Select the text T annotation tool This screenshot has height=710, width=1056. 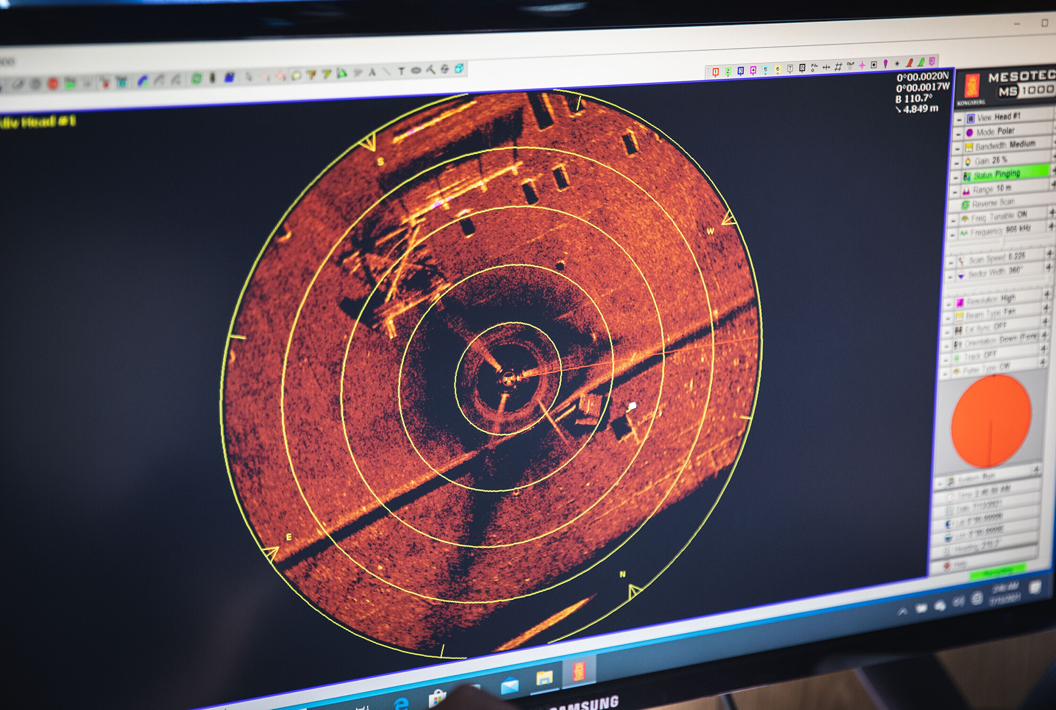pos(401,71)
